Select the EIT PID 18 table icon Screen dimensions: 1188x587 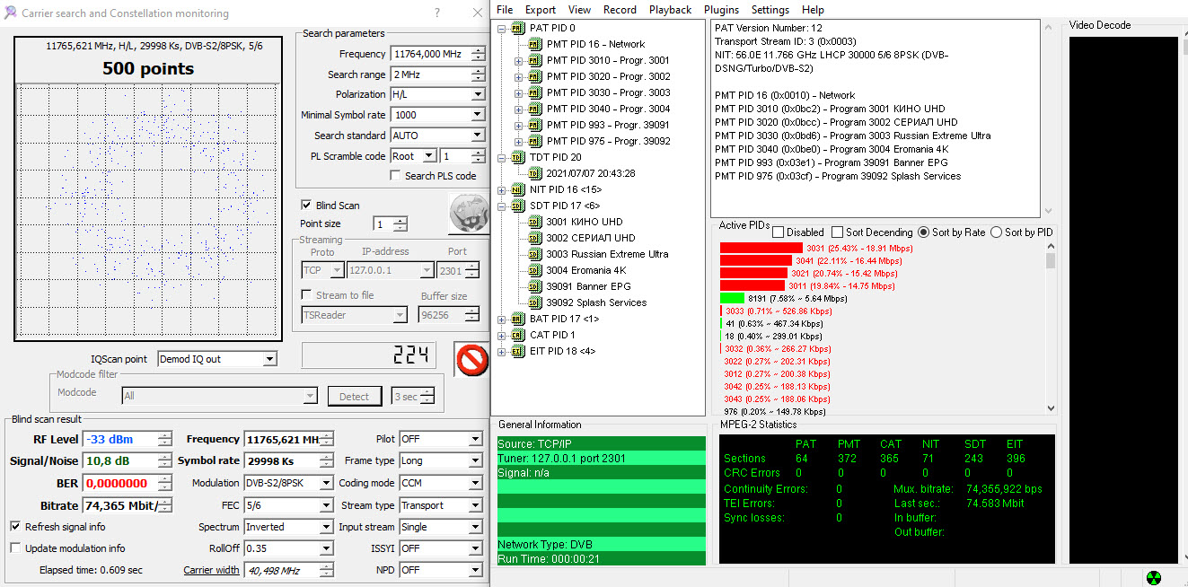pos(518,351)
